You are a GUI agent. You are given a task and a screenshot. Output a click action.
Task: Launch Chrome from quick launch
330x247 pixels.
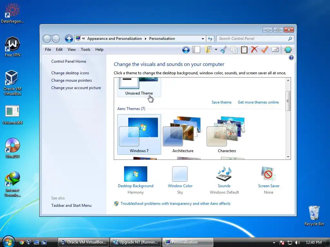point(22,242)
